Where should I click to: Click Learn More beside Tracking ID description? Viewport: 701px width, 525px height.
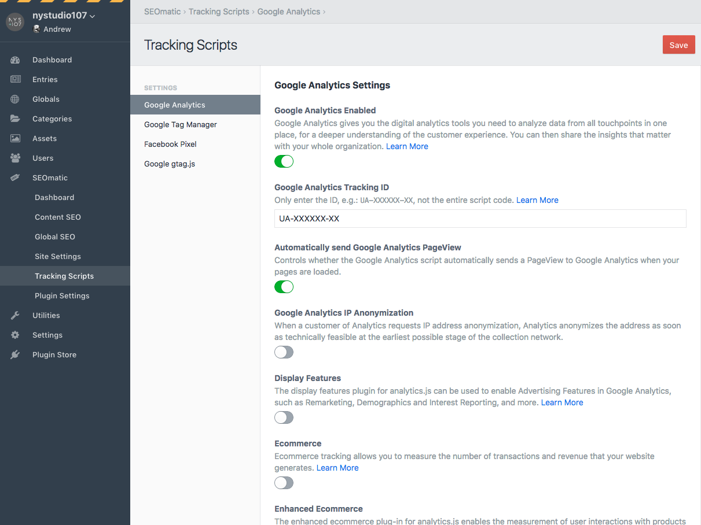(537, 200)
